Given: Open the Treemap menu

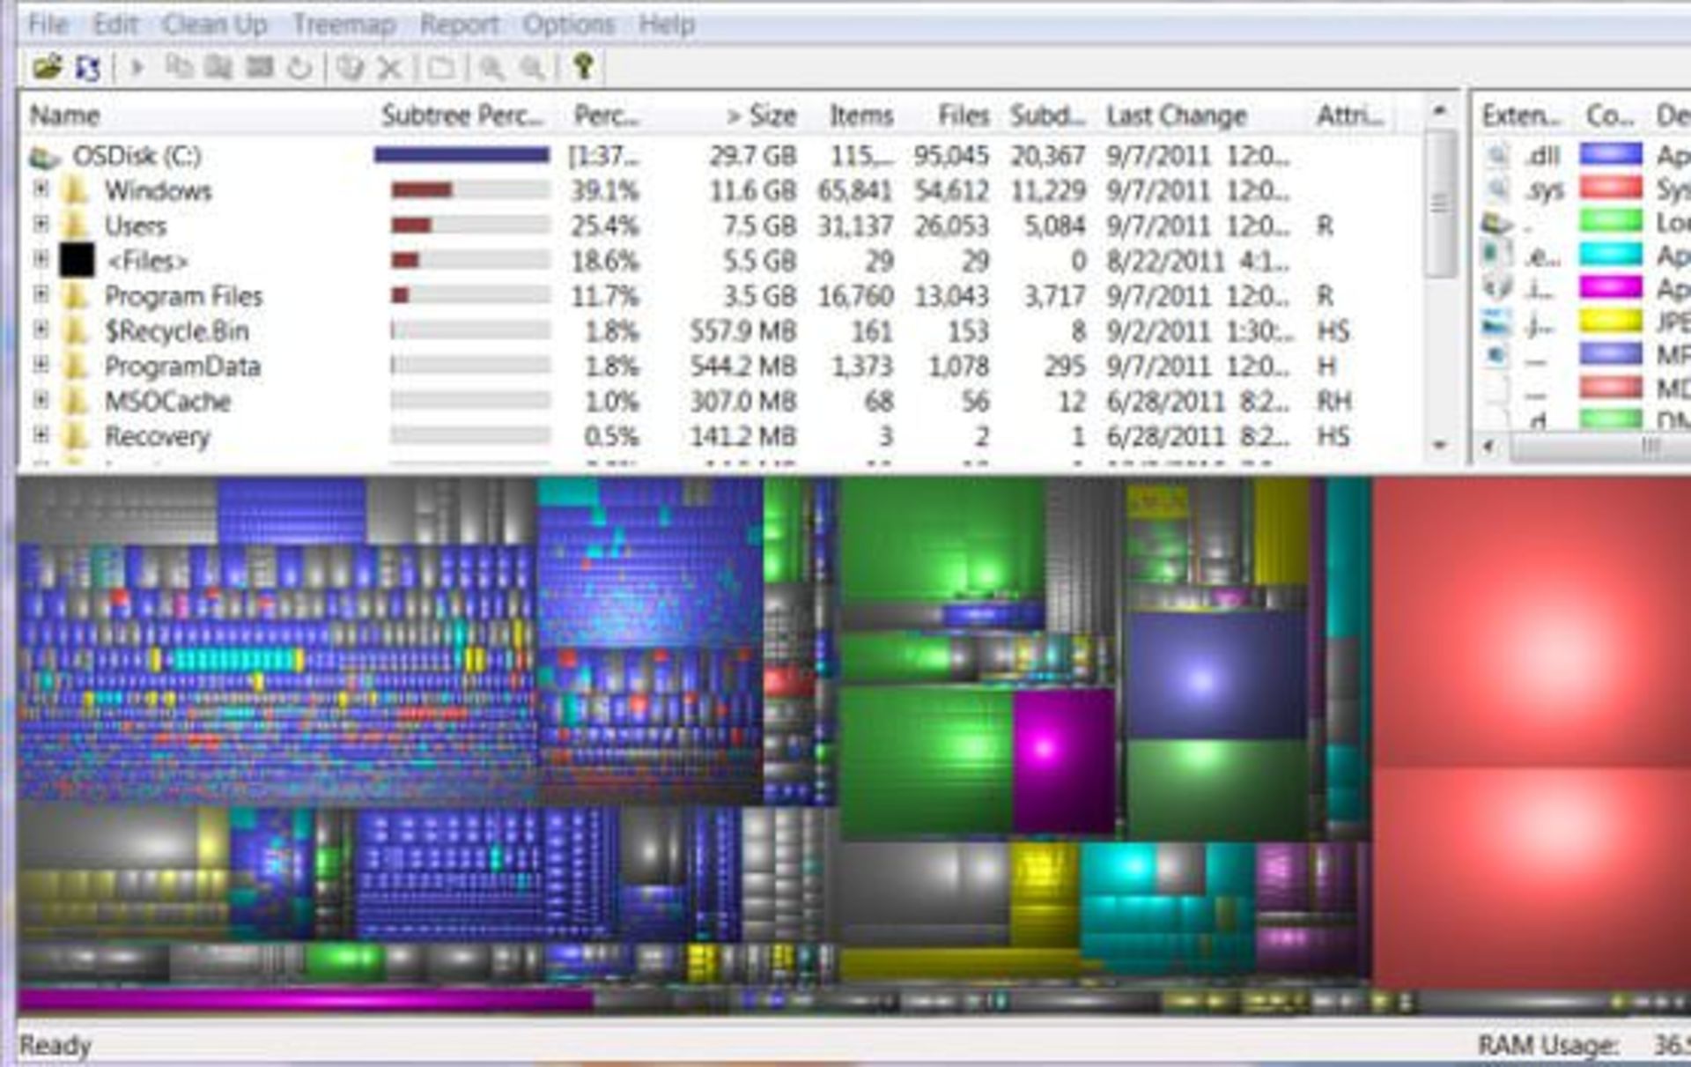Looking at the screenshot, I should point(343,25).
